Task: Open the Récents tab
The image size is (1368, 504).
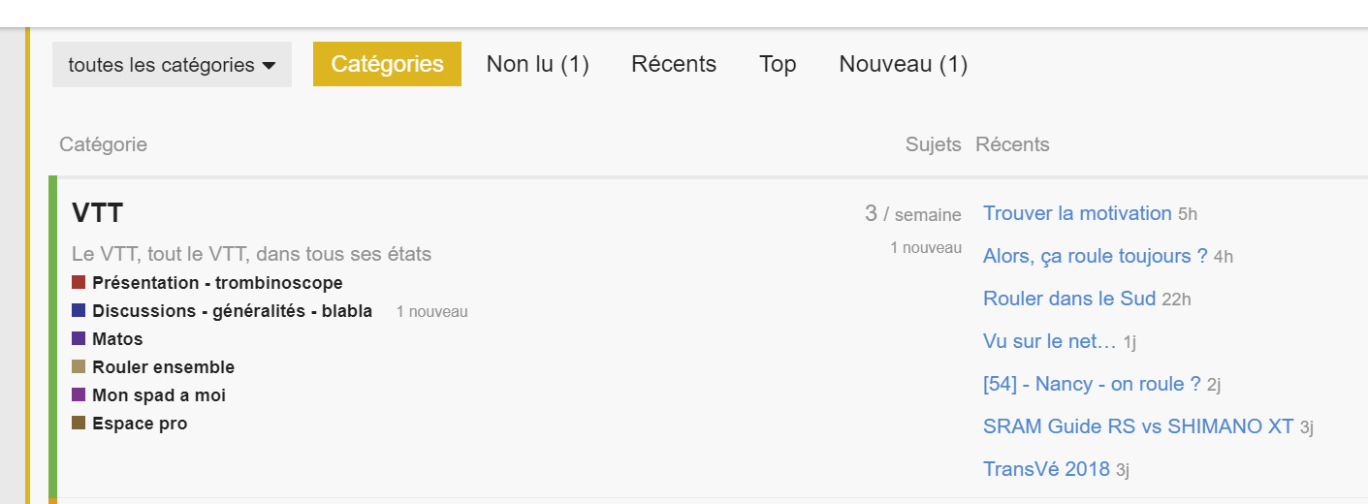Action: coord(673,64)
